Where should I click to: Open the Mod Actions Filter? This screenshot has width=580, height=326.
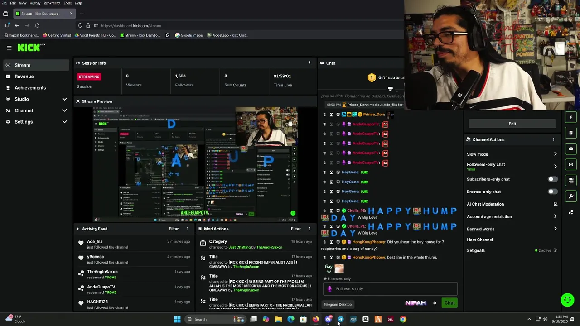pos(296,229)
